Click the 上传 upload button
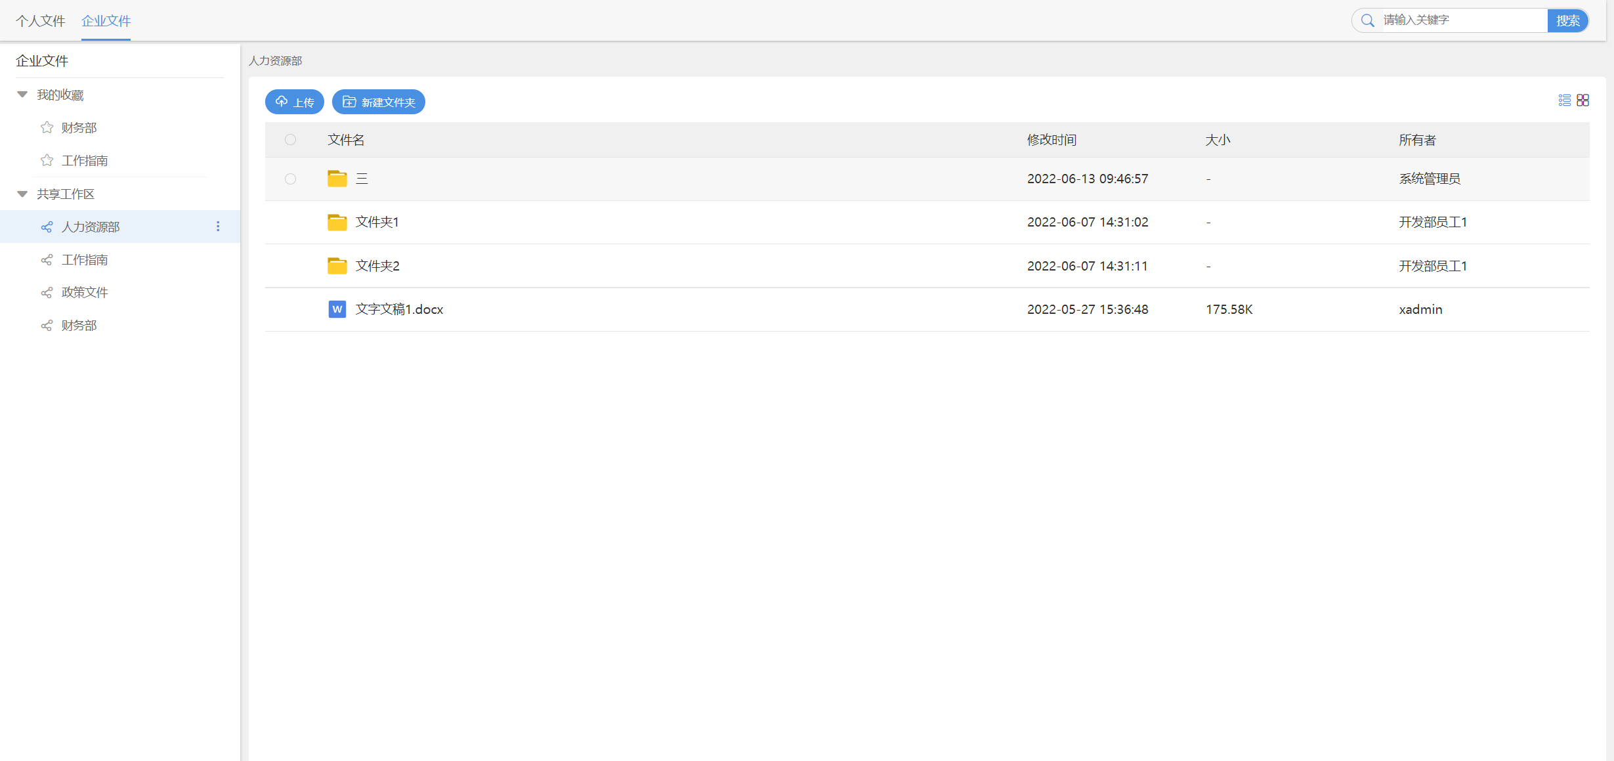 [294, 102]
